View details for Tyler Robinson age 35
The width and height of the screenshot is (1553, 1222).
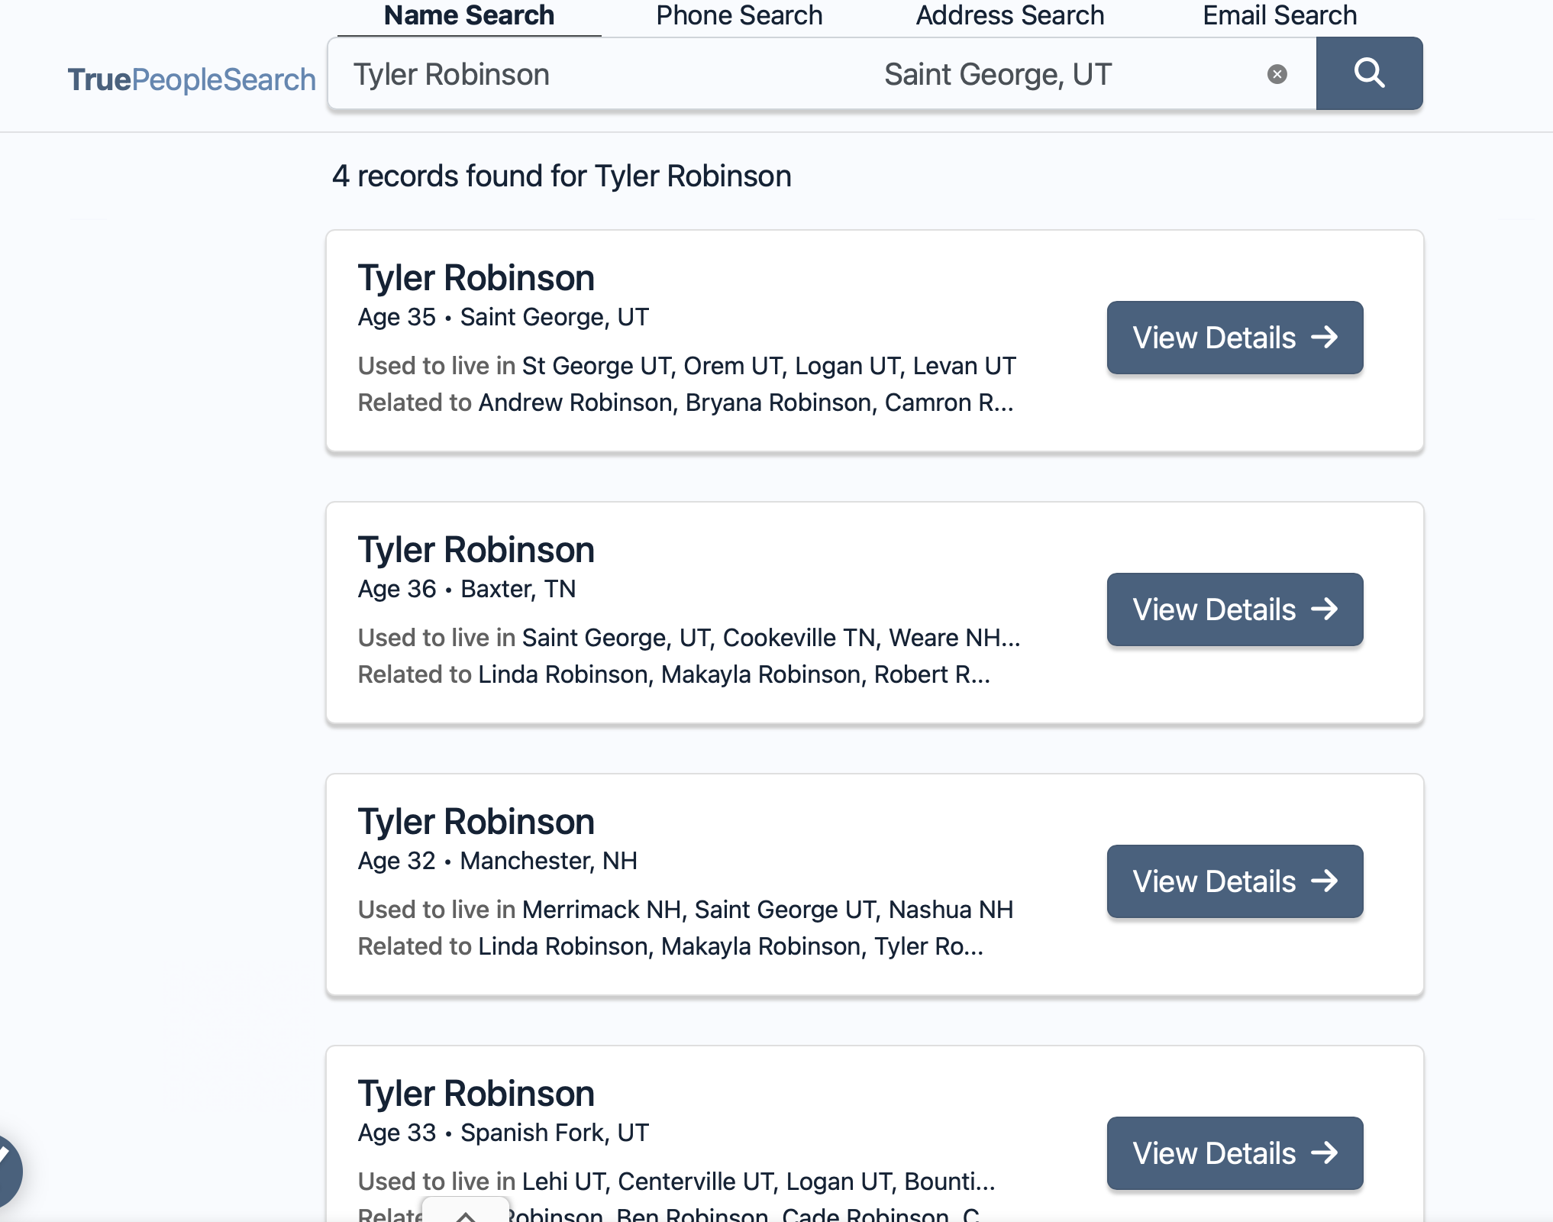pos(1235,338)
